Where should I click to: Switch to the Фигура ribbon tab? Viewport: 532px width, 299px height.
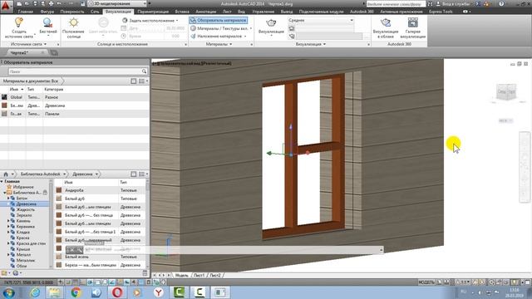47,12
